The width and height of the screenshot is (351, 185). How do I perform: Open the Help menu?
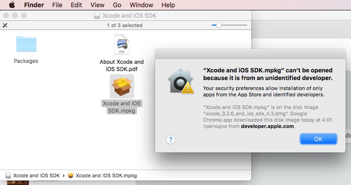(x=168, y=5)
